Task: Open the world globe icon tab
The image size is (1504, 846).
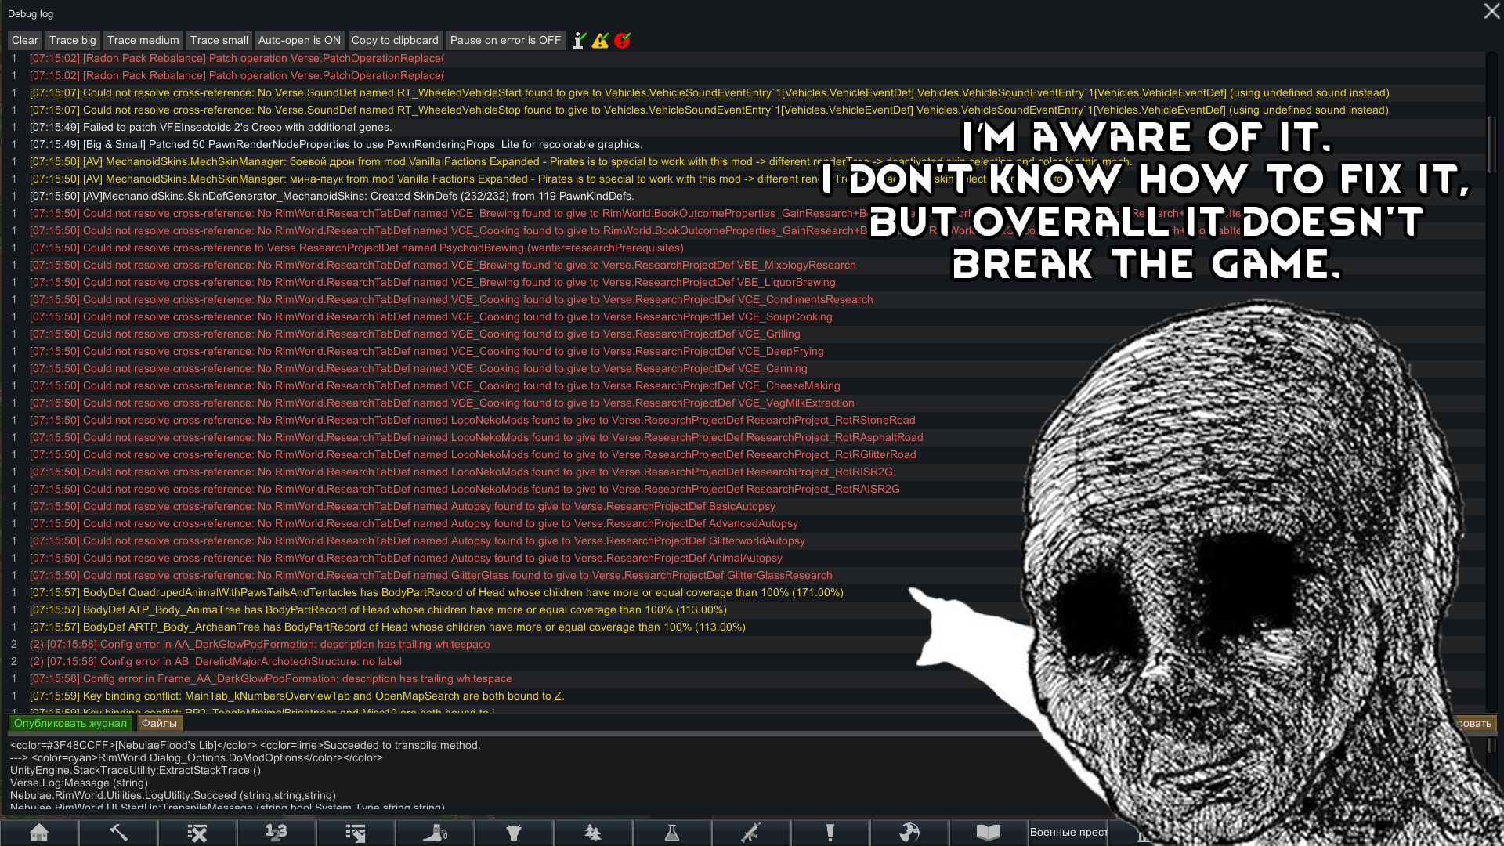Action: coord(909,833)
